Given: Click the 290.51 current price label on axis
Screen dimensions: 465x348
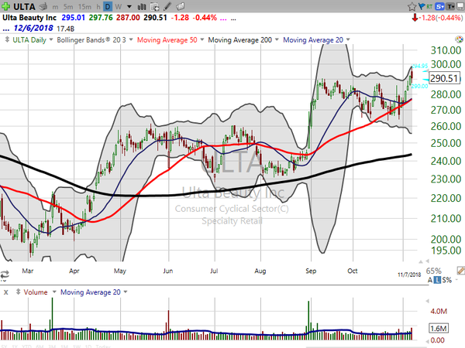Looking at the screenshot, I should [444, 78].
